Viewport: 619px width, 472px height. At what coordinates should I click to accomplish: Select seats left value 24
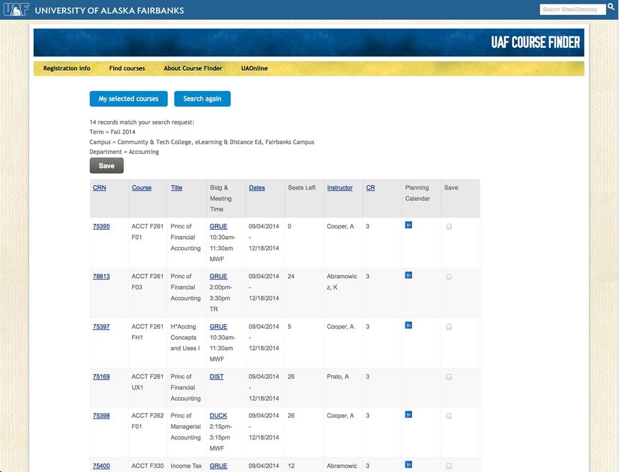291,276
